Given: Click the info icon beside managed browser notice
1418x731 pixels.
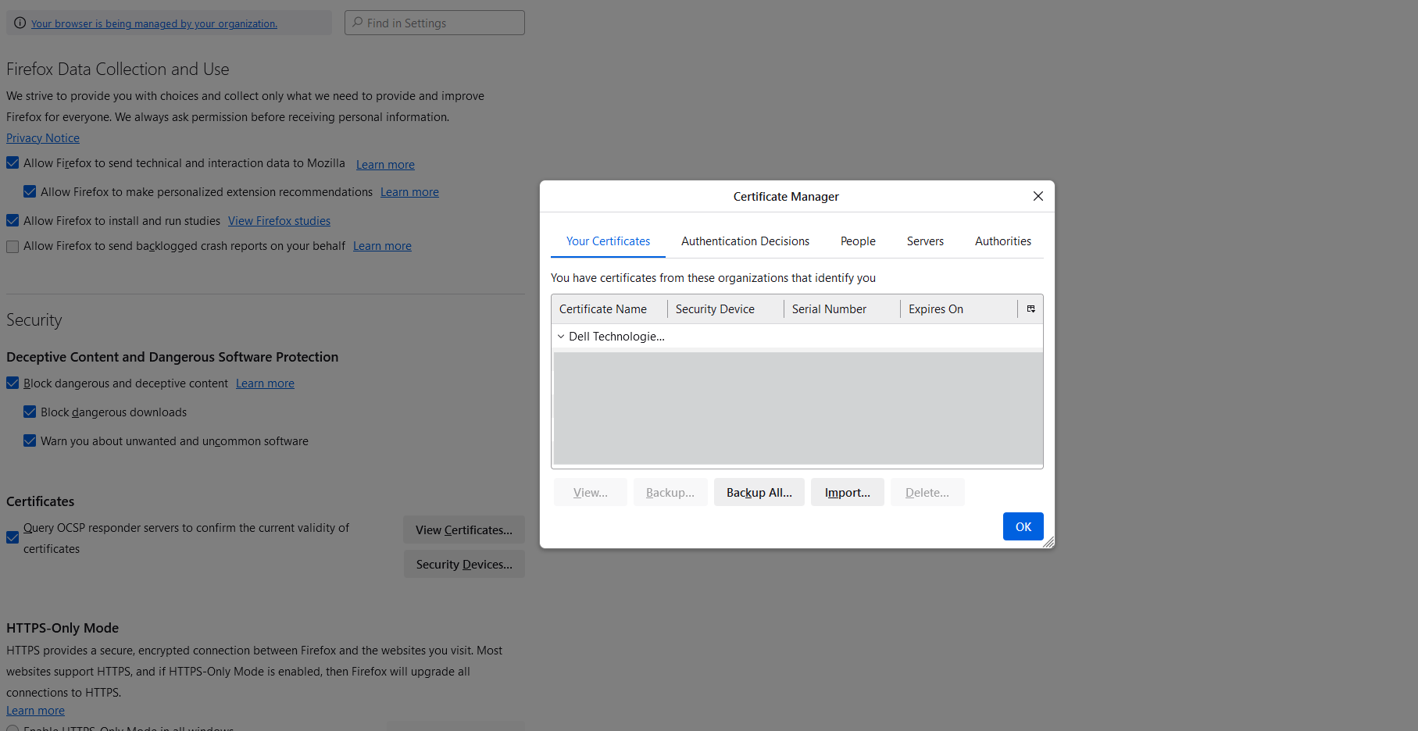Looking at the screenshot, I should (x=20, y=23).
